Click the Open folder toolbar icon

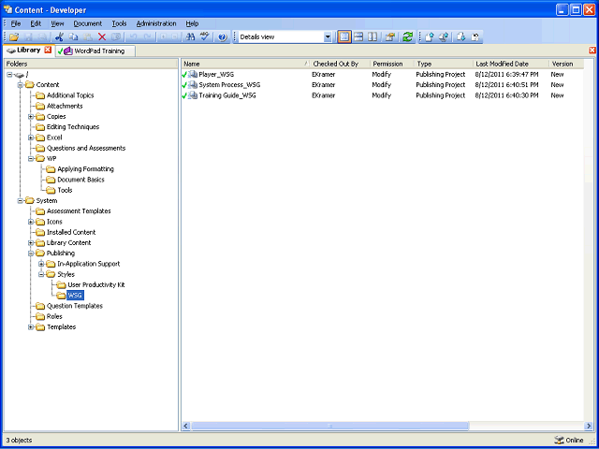(14, 37)
